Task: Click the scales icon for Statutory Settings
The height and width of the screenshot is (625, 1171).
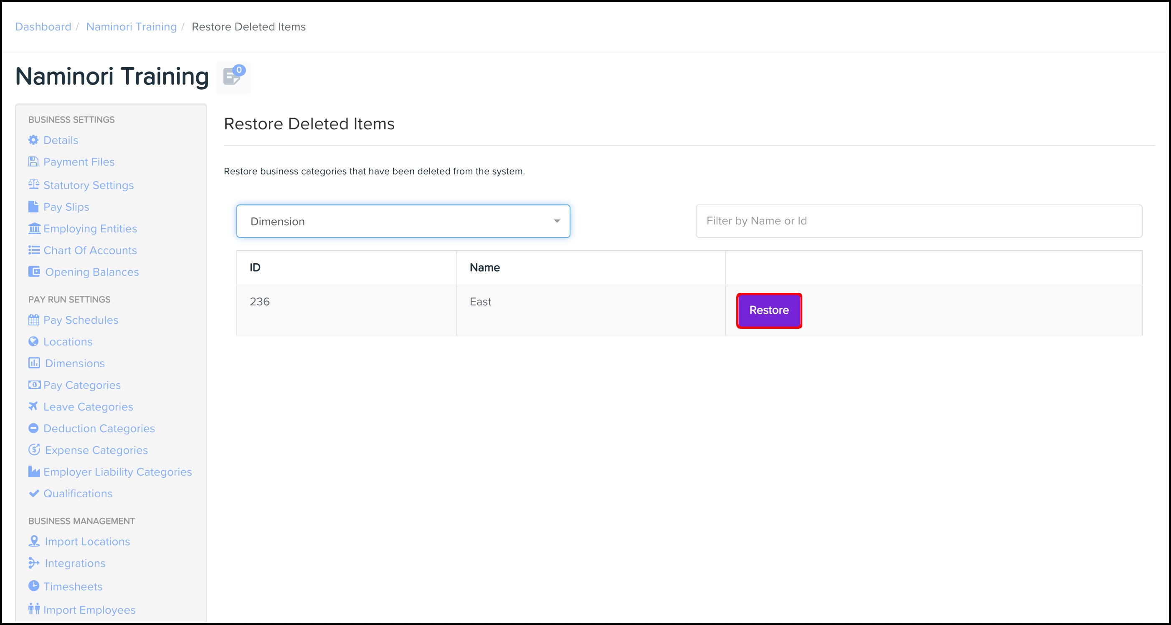Action: pos(34,184)
